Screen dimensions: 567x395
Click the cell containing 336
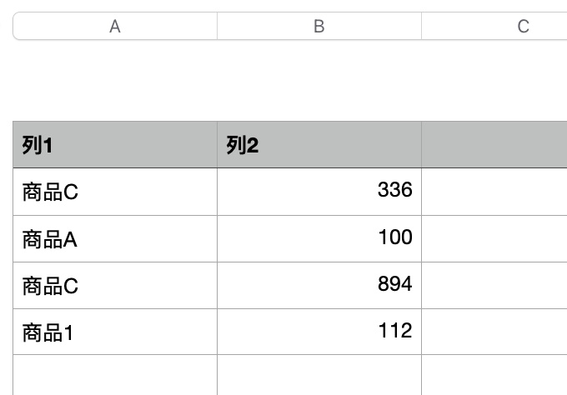(x=319, y=192)
